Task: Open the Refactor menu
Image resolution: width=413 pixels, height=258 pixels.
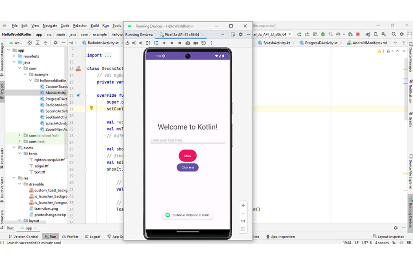Action: (x=80, y=26)
